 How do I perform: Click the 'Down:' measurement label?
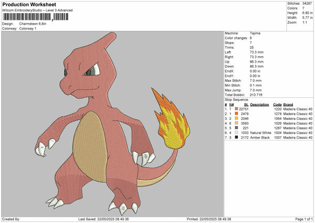[229, 66]
